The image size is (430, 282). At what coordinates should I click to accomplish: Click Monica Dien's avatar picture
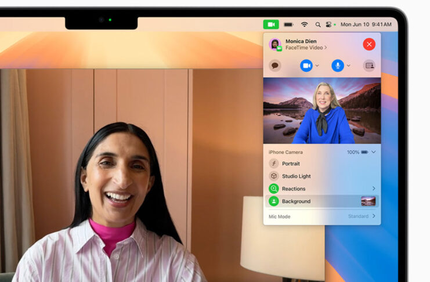point(275,44)
